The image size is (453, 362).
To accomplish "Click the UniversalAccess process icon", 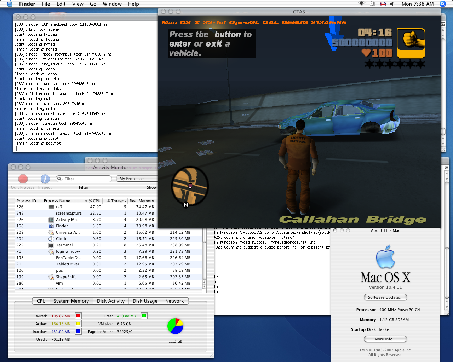I will click(x=51, y=233).
